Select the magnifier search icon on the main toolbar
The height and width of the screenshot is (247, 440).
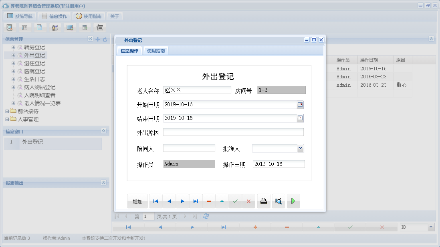coord(9,27)
